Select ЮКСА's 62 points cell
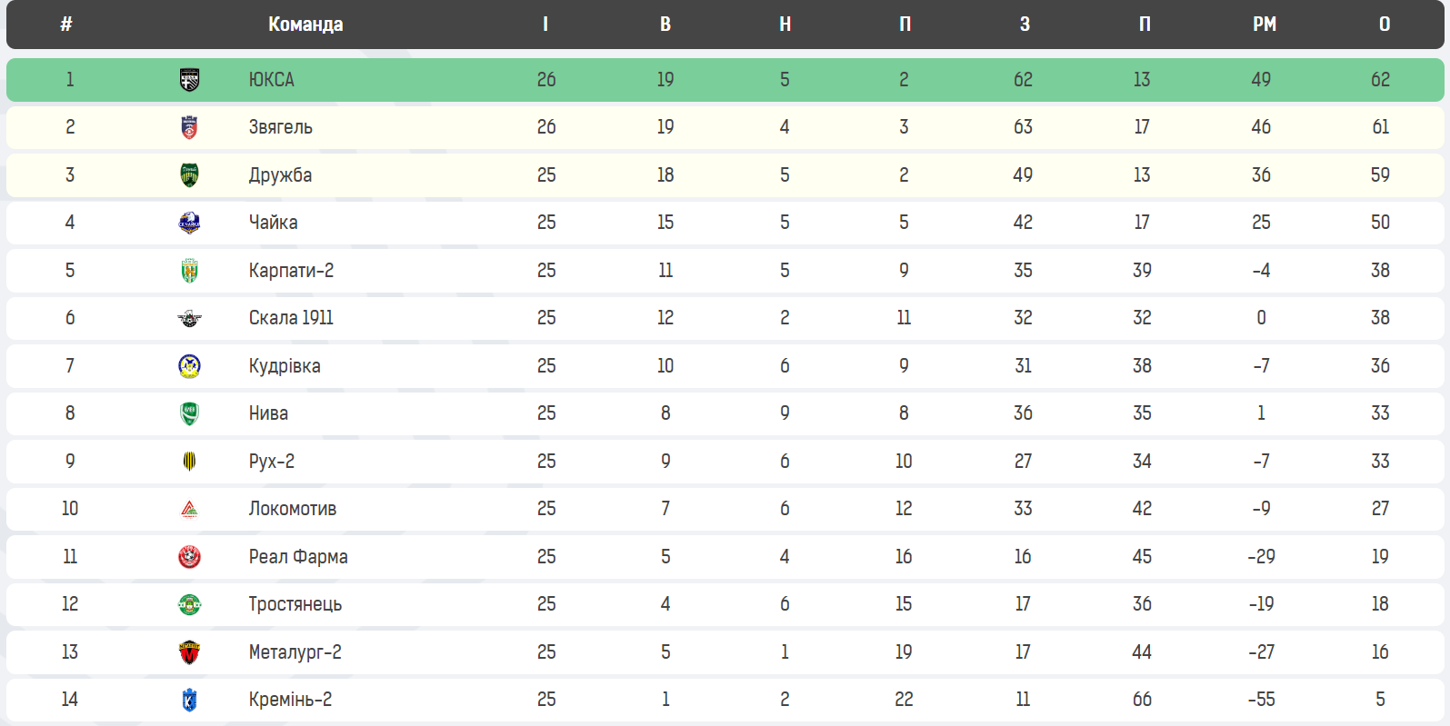 click(x=1380, y=80)
